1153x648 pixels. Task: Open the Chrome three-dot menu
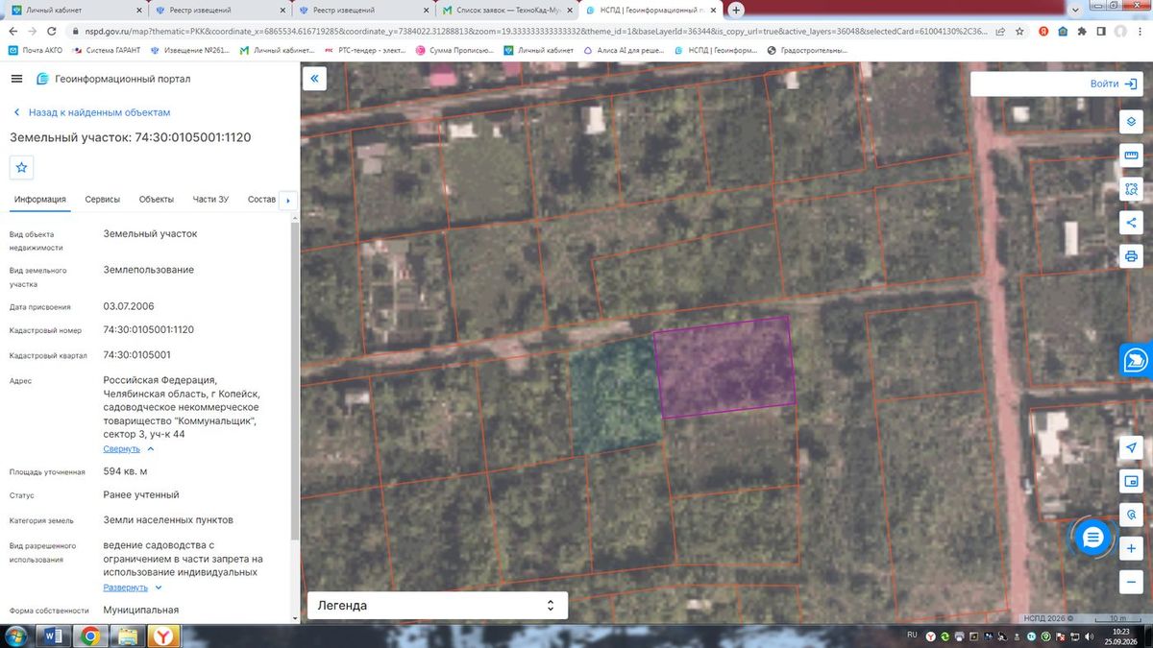[1141, 31]
